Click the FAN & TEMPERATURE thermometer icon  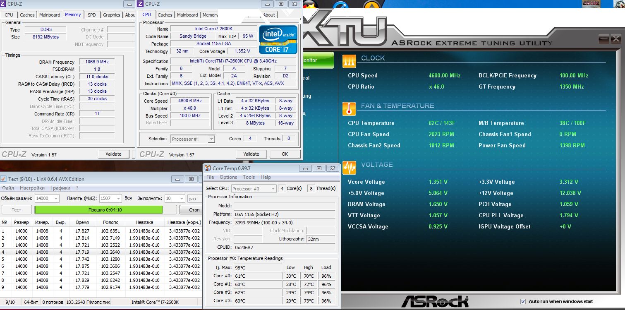point(349,109)
